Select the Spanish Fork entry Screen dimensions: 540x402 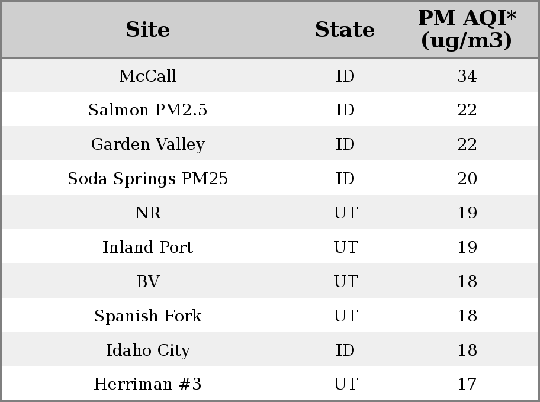[x=148, y=316]
